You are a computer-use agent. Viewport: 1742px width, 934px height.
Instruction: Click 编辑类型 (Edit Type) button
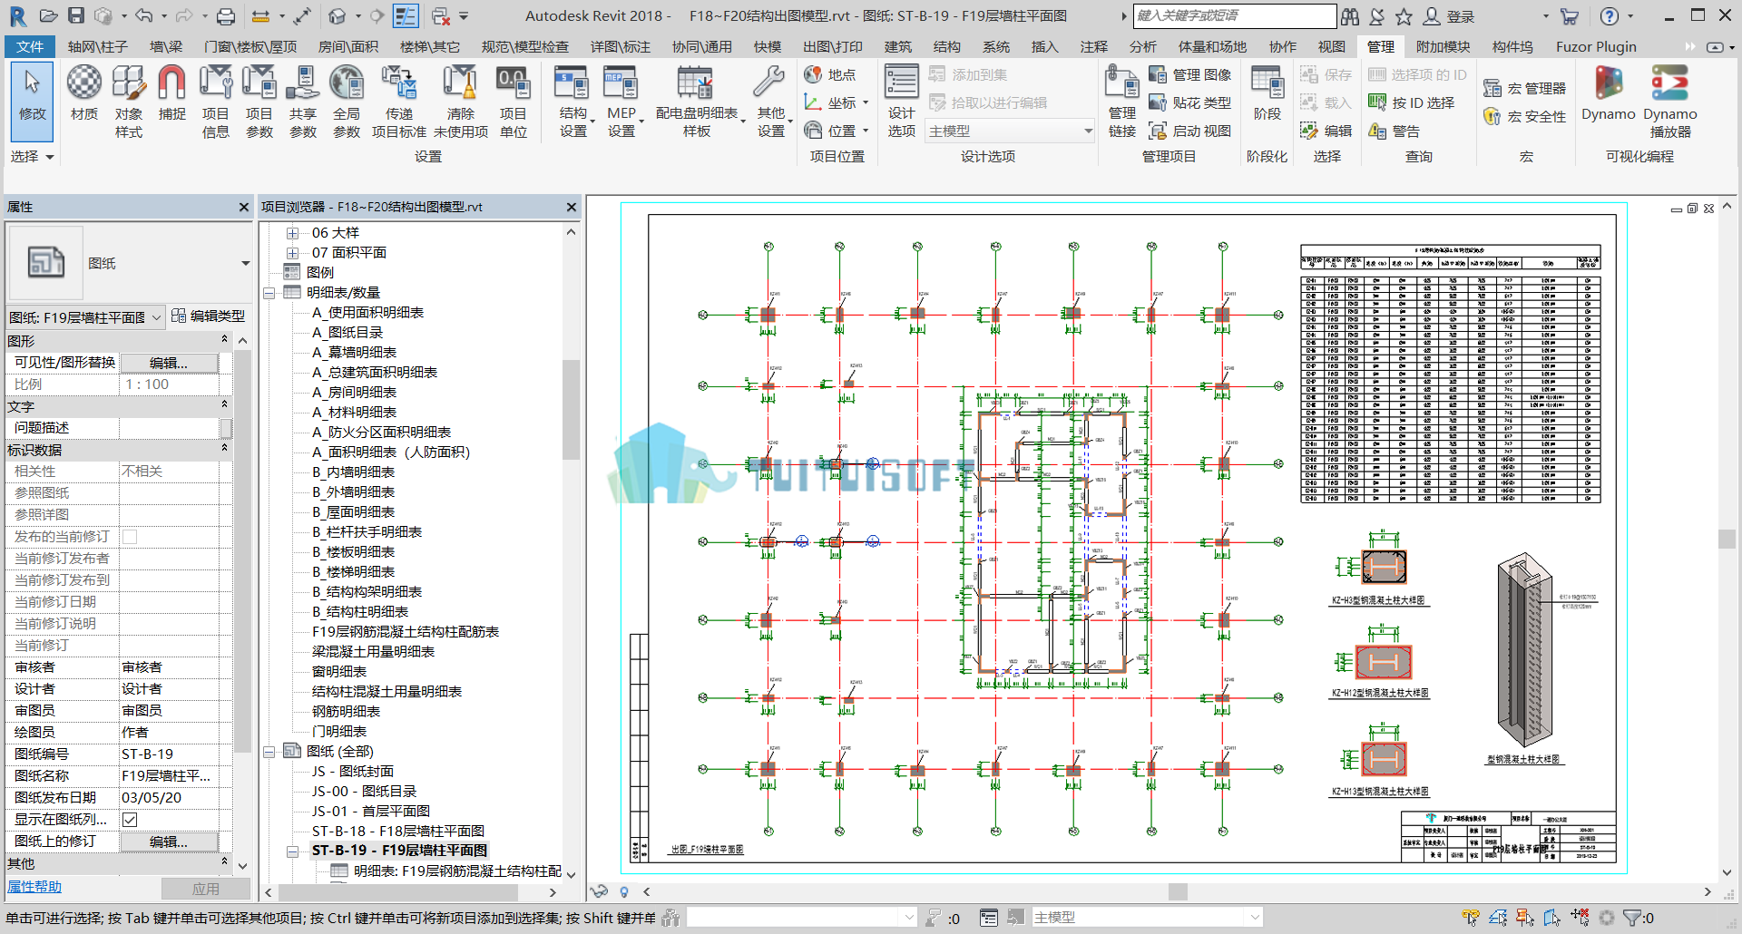click(x=209, y=316)
